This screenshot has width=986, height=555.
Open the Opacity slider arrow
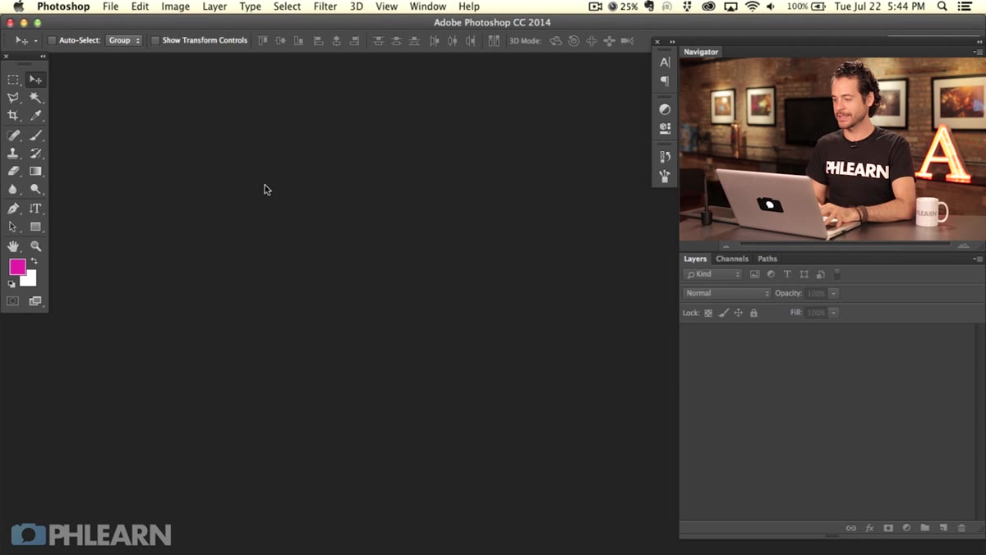tap(833, 293)
